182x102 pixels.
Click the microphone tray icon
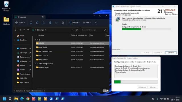pos(157,99)
